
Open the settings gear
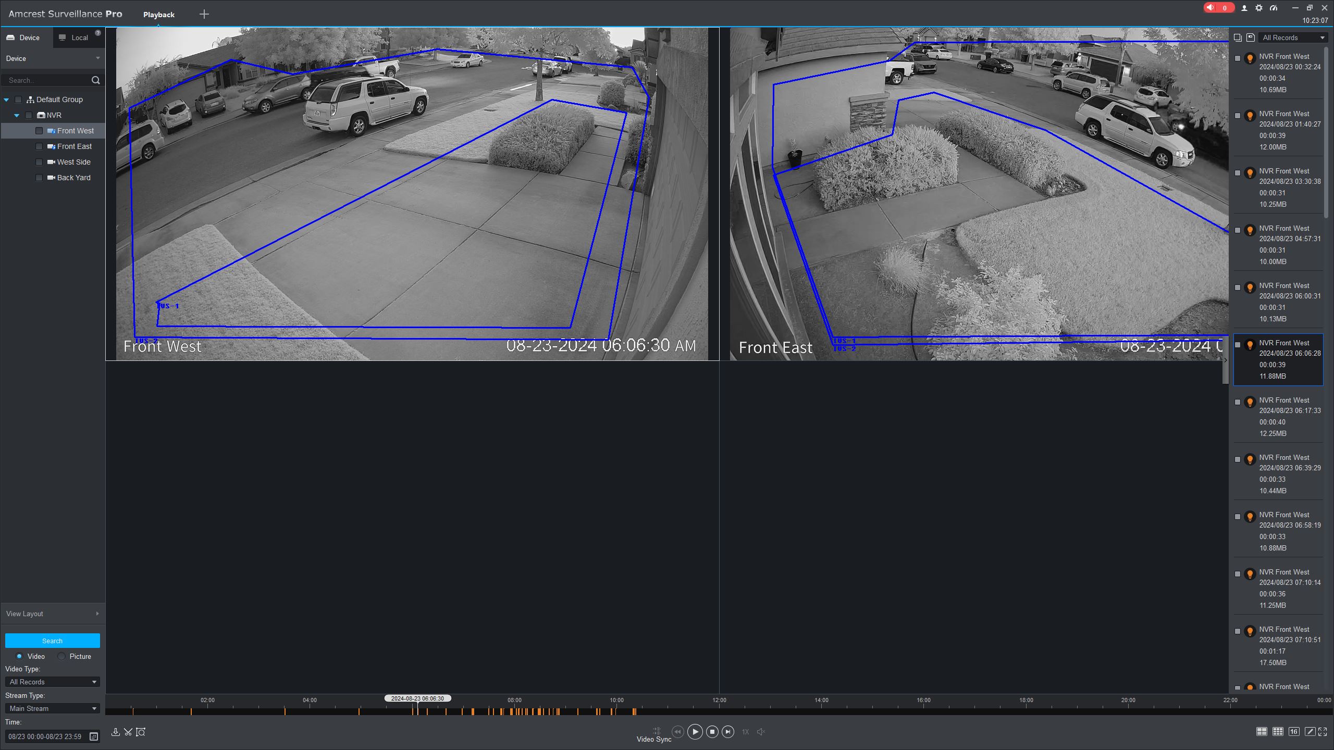pos(1259,8)
